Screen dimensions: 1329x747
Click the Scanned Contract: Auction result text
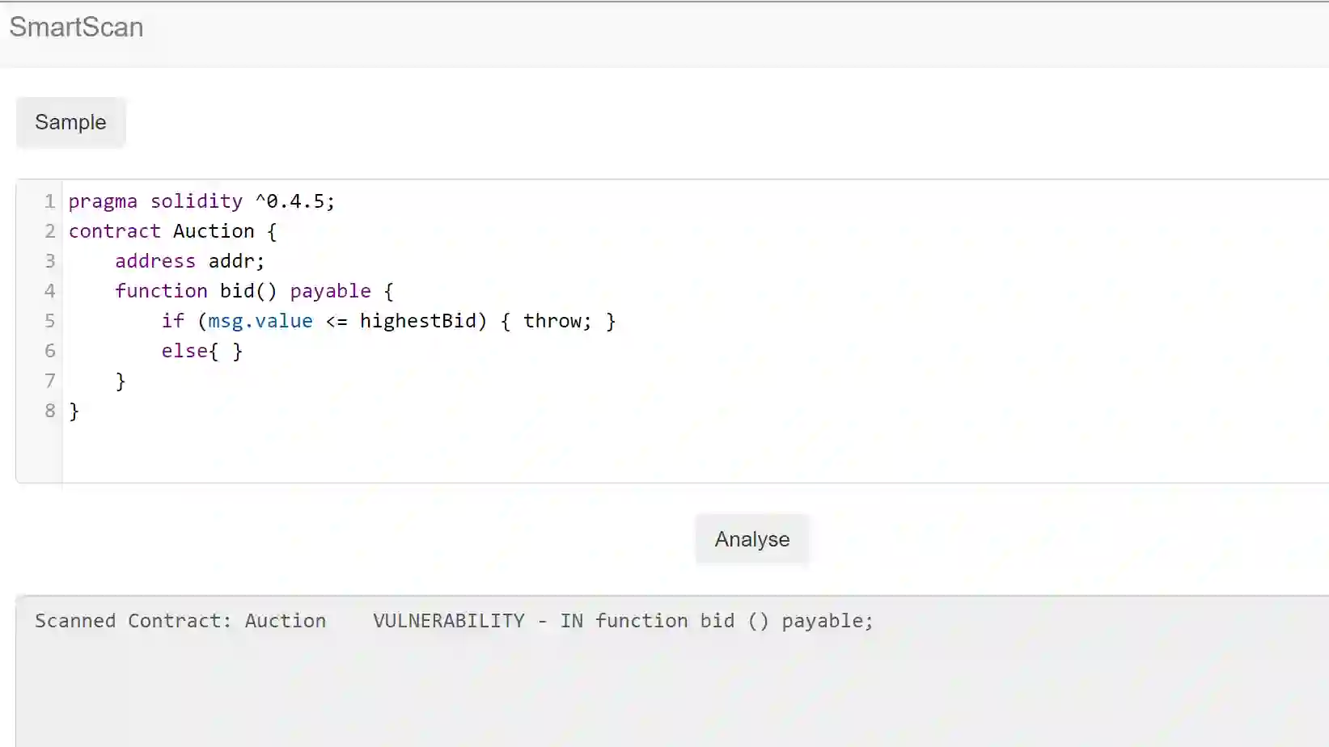pos(180,621)
